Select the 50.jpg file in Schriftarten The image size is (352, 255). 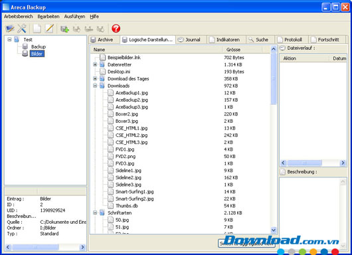(122, 220)
